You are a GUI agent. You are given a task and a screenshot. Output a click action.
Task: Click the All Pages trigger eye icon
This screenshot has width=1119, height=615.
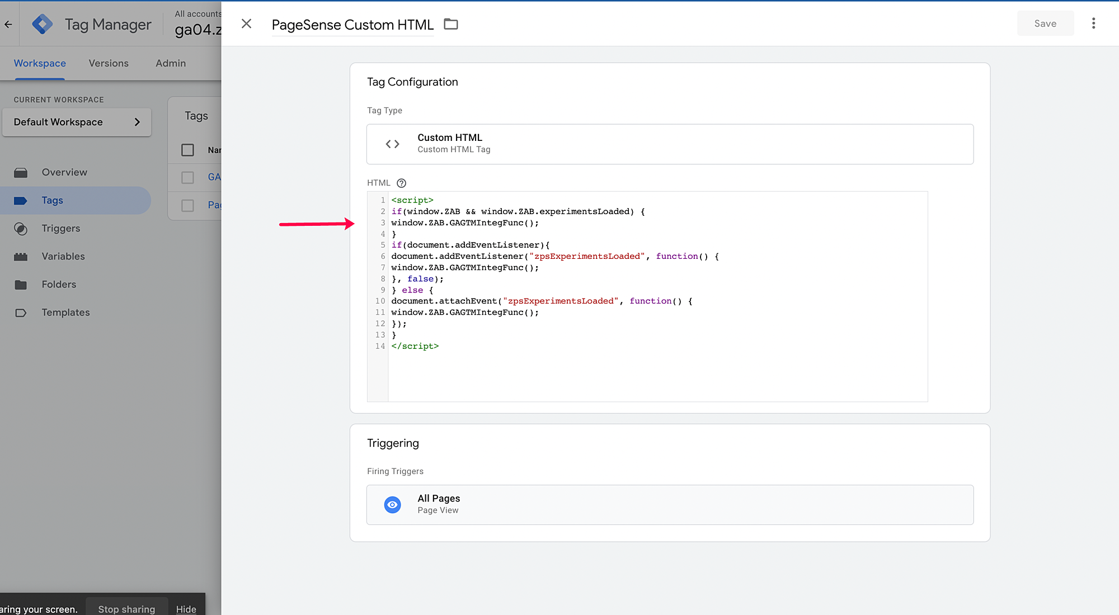(x=392, y=504)
